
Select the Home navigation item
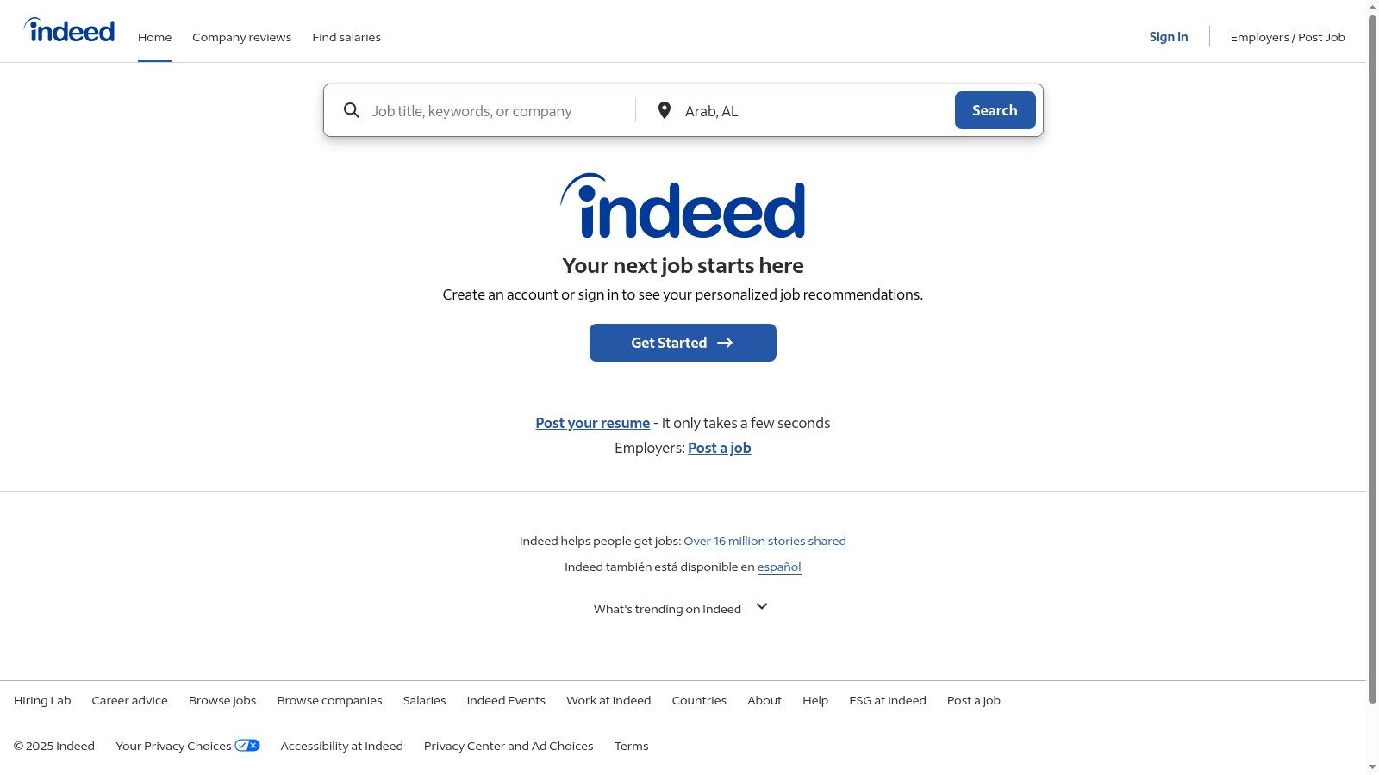click(154, 37)
